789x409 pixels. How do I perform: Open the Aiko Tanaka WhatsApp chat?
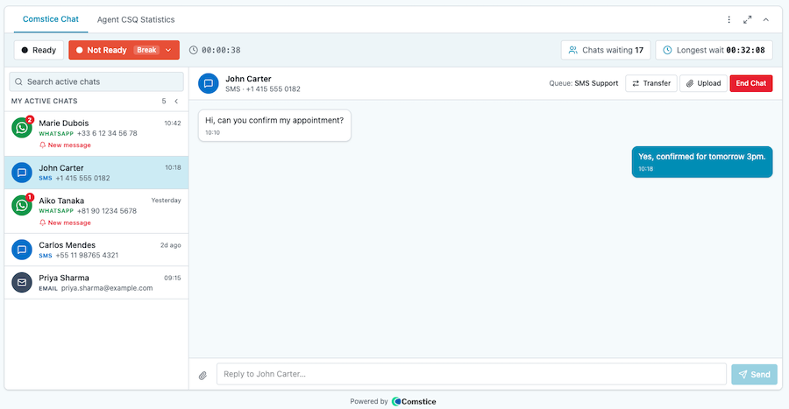(96, 211)
